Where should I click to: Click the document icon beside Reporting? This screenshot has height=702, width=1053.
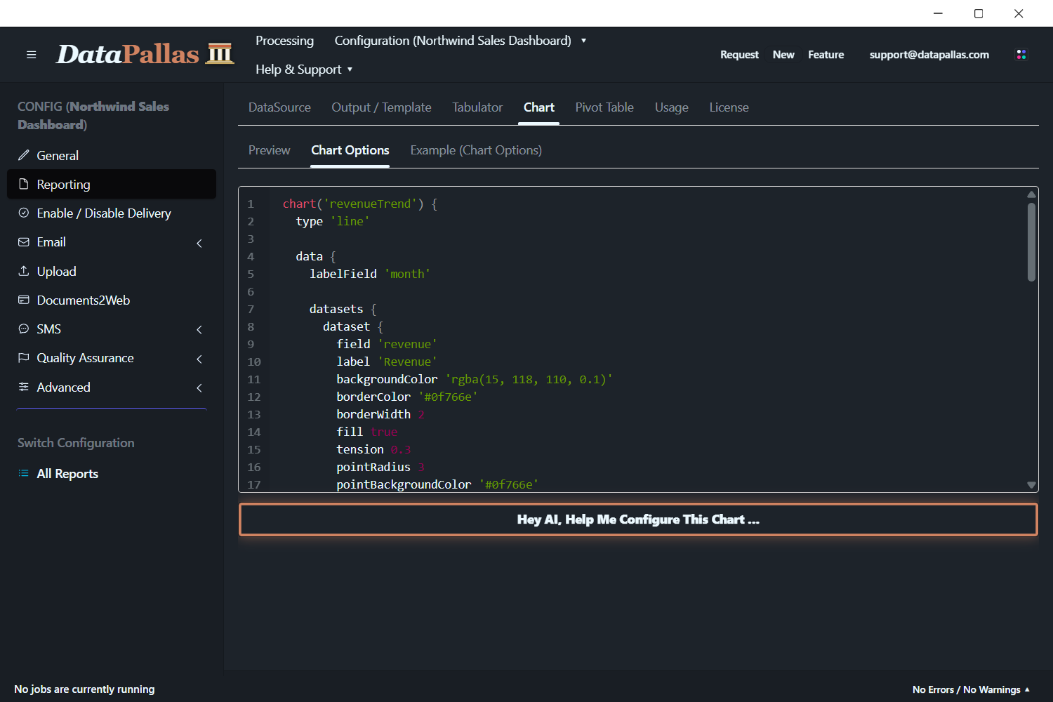tap(24, 184)
